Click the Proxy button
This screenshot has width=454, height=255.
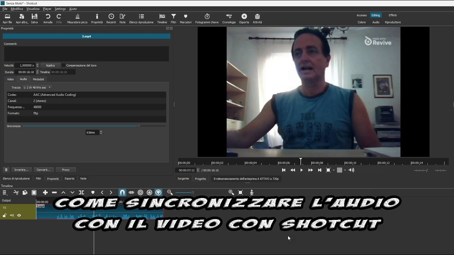[x=66, y=170]
